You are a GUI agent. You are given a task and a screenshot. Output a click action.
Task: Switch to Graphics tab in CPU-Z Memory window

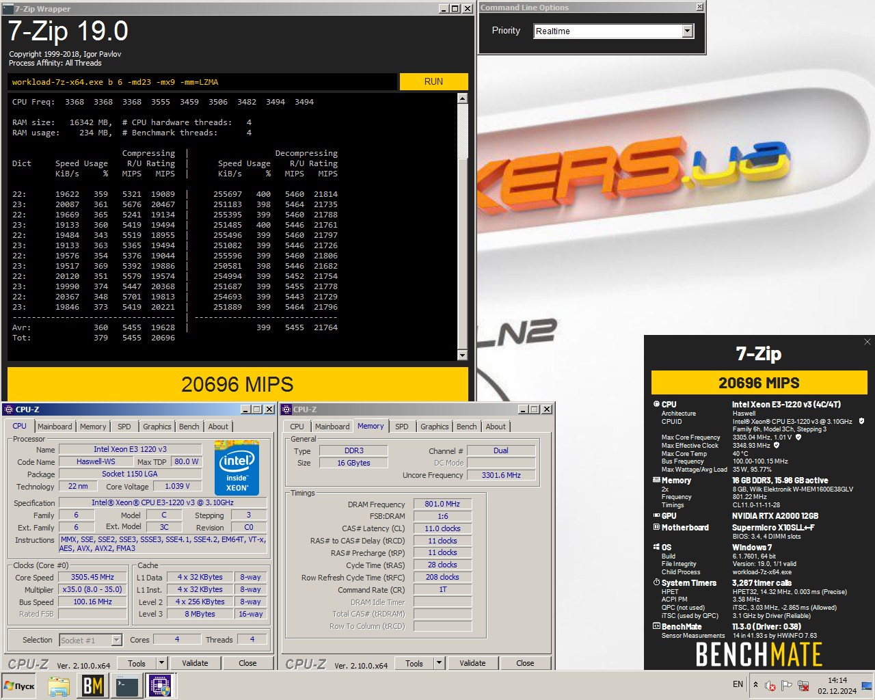click(x=435, y=427)
